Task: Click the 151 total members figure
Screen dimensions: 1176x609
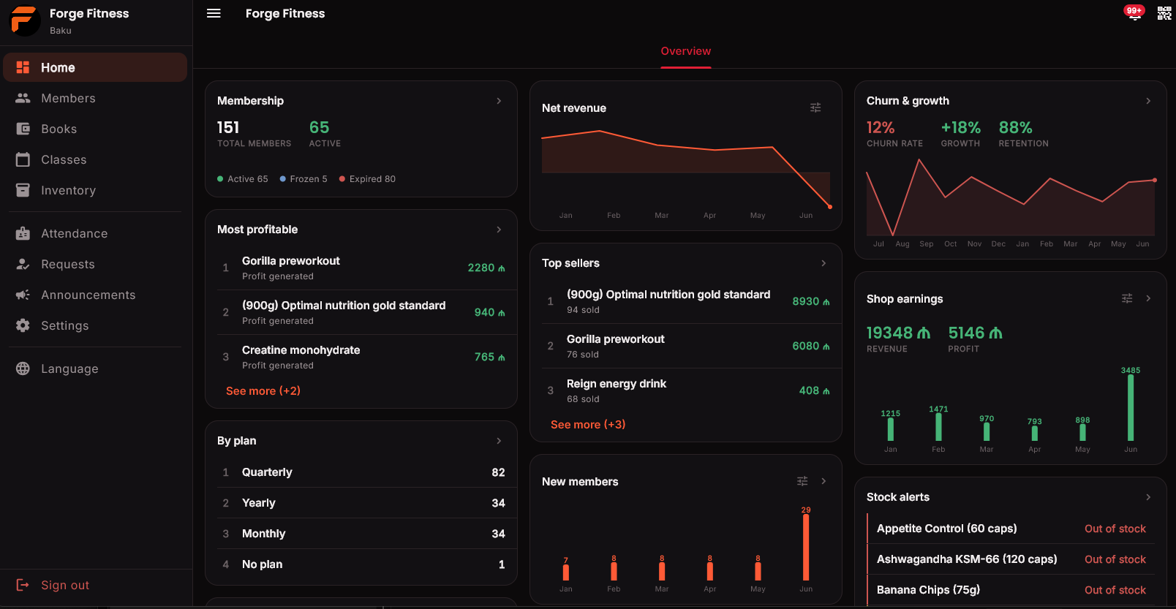Action: (228, 127)
